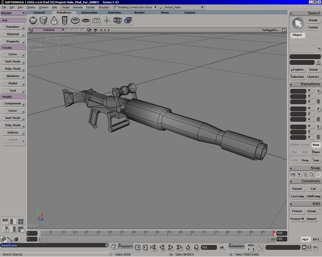
Task: Click the script editor icon next to Playback
Action: [x=114, y=246]
